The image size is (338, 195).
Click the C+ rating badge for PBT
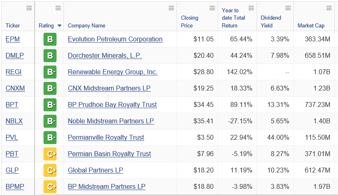(50, 154)
